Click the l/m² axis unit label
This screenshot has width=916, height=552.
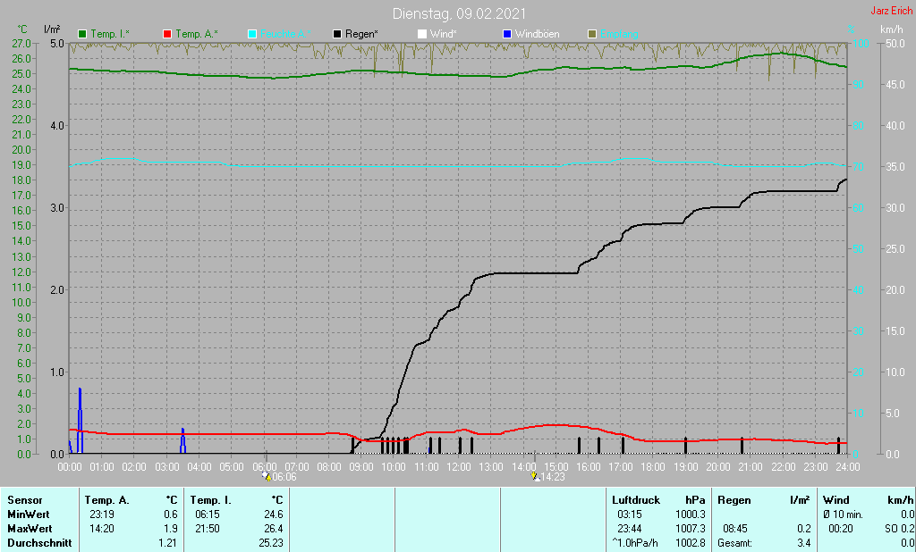pyautogui.click(x=52, y=30)
